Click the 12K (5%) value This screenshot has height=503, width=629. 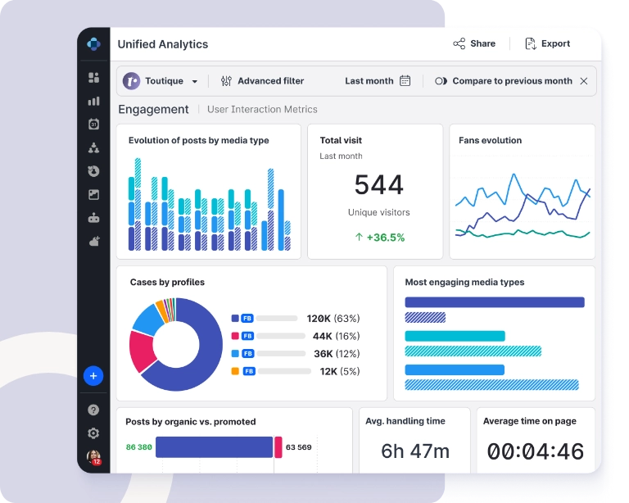[x=340, y=371]
